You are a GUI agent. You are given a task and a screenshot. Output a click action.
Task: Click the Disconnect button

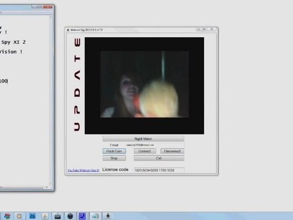click(172, 152)
